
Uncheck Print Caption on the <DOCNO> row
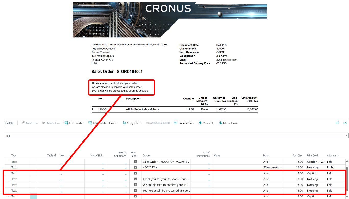click(135, 167)
